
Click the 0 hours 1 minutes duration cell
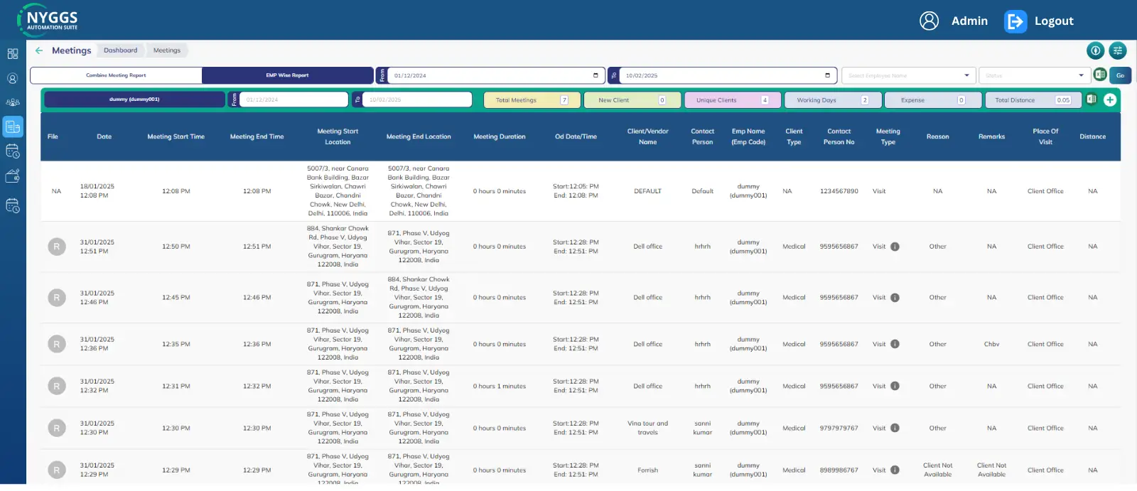500,386
